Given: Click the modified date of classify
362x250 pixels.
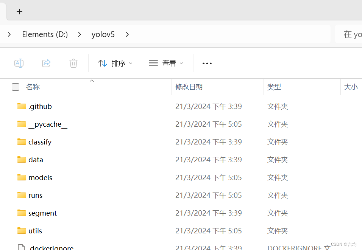Looking at the screenshot, I should (x=209, y=142).
